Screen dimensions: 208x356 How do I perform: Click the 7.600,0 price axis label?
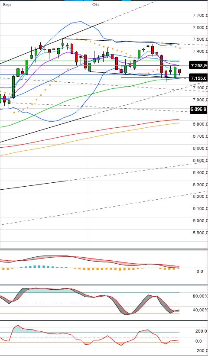coord(200,27)
